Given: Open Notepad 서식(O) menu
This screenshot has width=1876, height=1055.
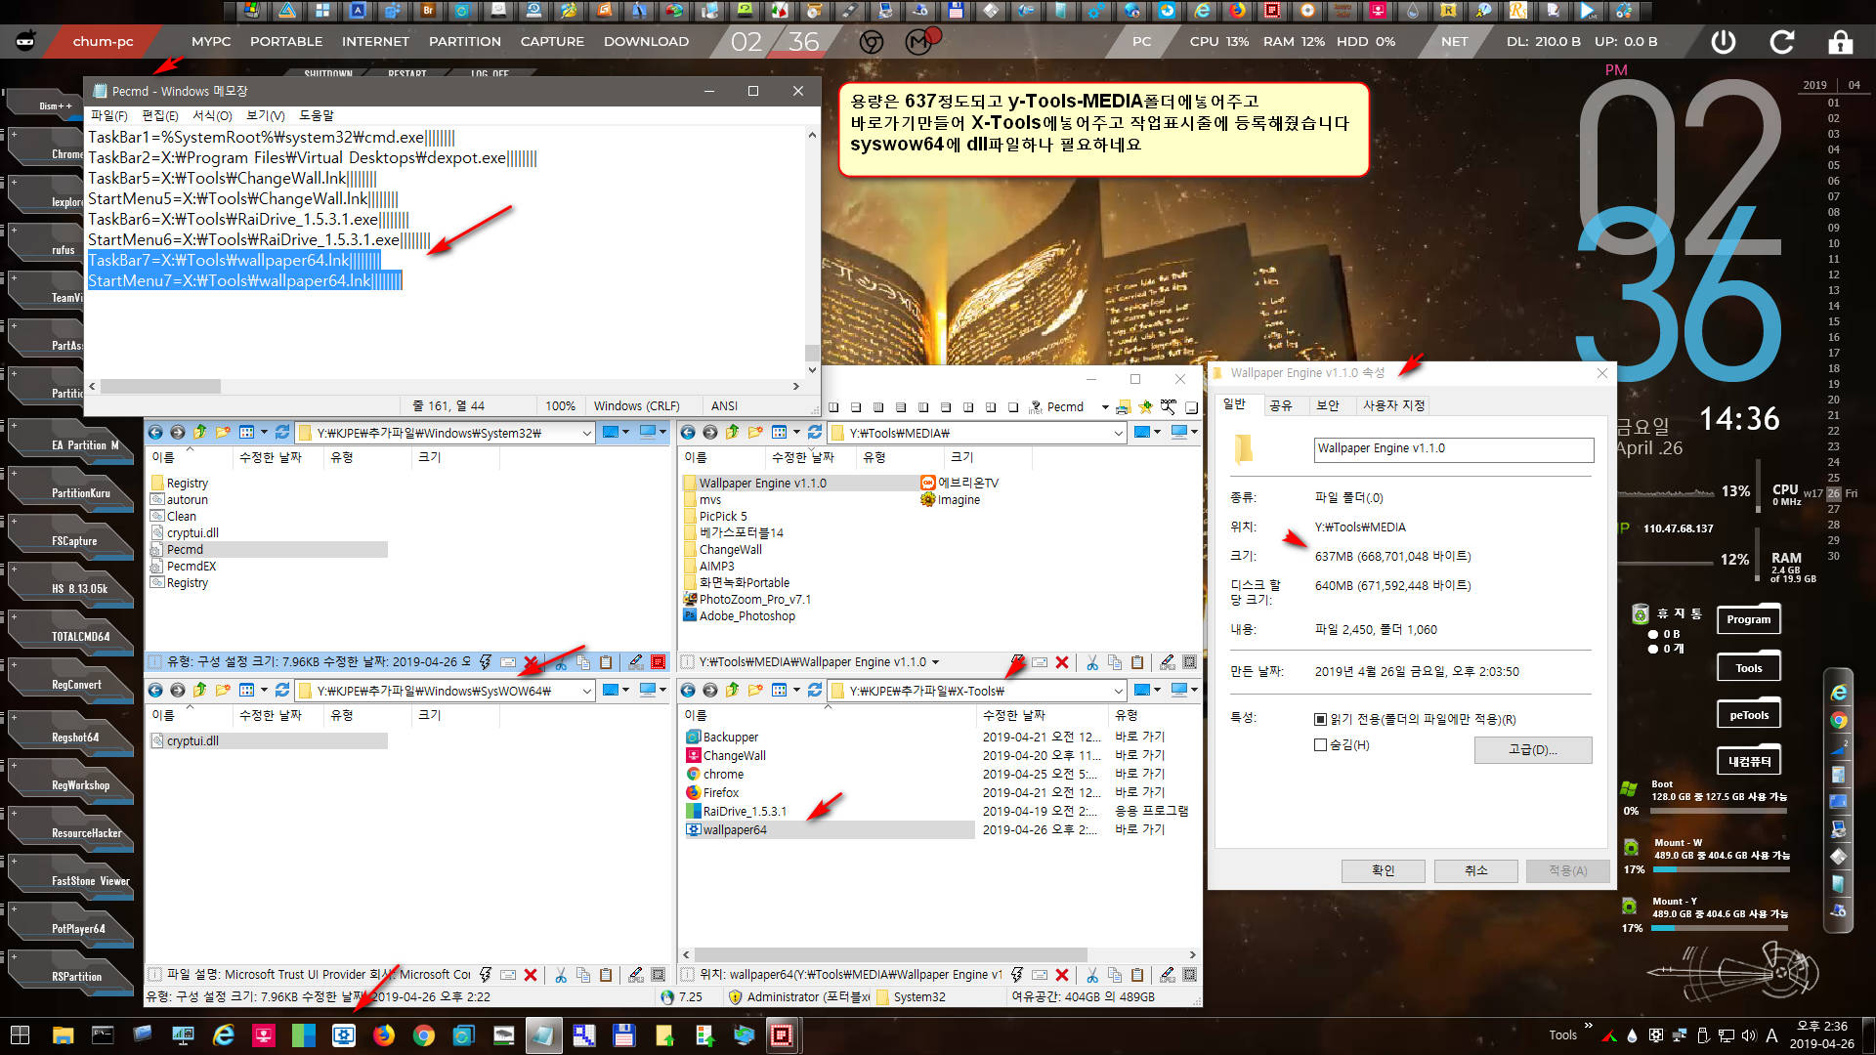Looking at the screenshot, I should (x=212, y=115).
